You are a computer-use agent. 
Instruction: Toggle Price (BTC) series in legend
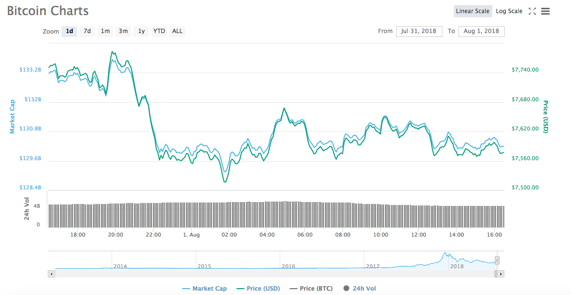(311, 289)
